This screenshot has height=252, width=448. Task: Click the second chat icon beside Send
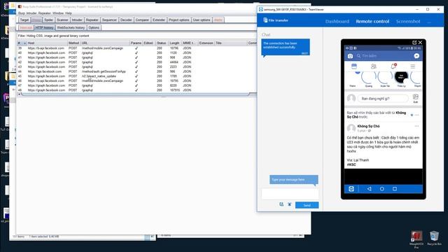pos(289,204)
